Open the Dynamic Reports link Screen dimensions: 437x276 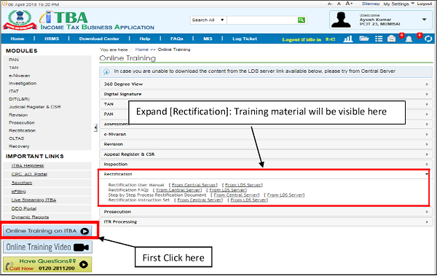pyautogui.click(x=30, y=218)
